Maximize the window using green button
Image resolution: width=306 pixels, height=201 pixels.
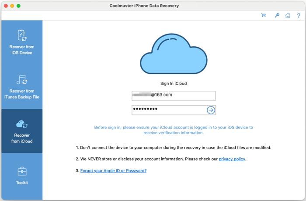(18, 6)
